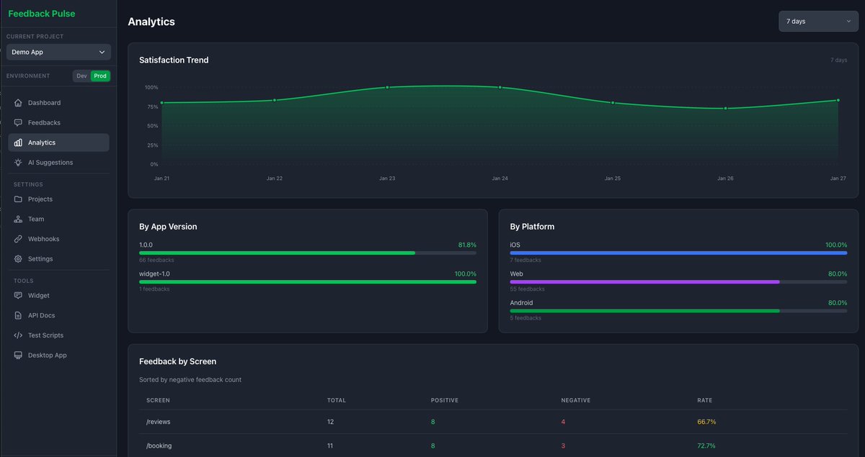Image resolution: width=865 pixels, height=457 pixels.
Task: Click the Android green progress bar
Action: click(x=678, y=311)
